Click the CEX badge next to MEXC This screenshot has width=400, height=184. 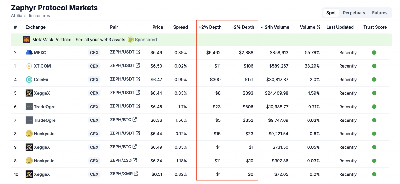[x=94, y=52]
